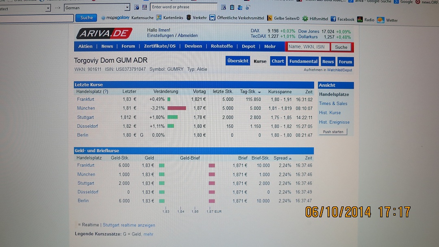Viewport: 439px width, 247px height.
Task: Click the mehr link in Legende
Action: click(x=148, y=234)
